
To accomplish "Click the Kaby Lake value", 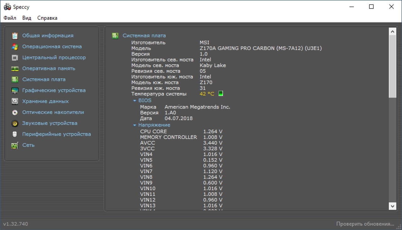I will point(213,65).
